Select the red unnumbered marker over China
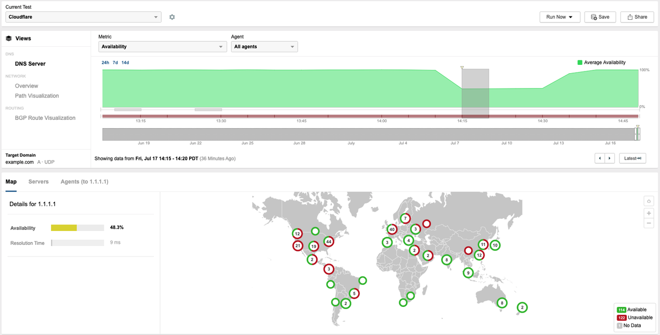 pos(468,251)
